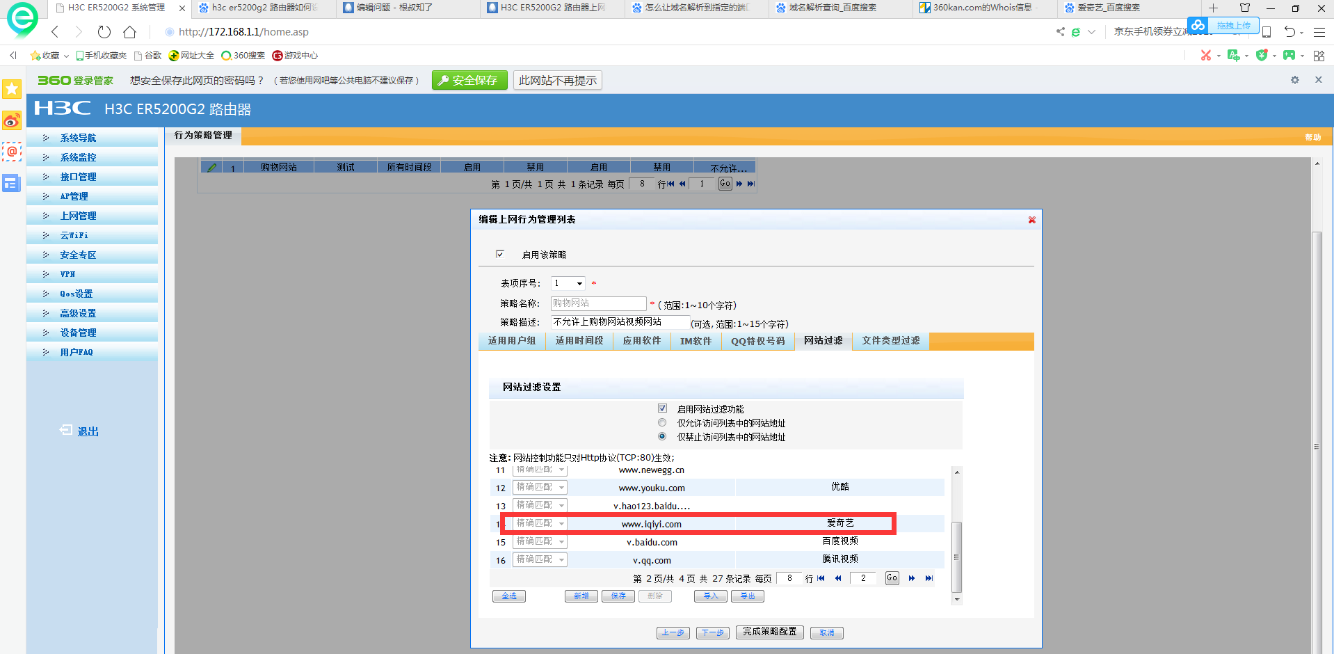The image size is (1334, 654).
Task: Click the page number field in dialog pagination
Action: (863, 578)
